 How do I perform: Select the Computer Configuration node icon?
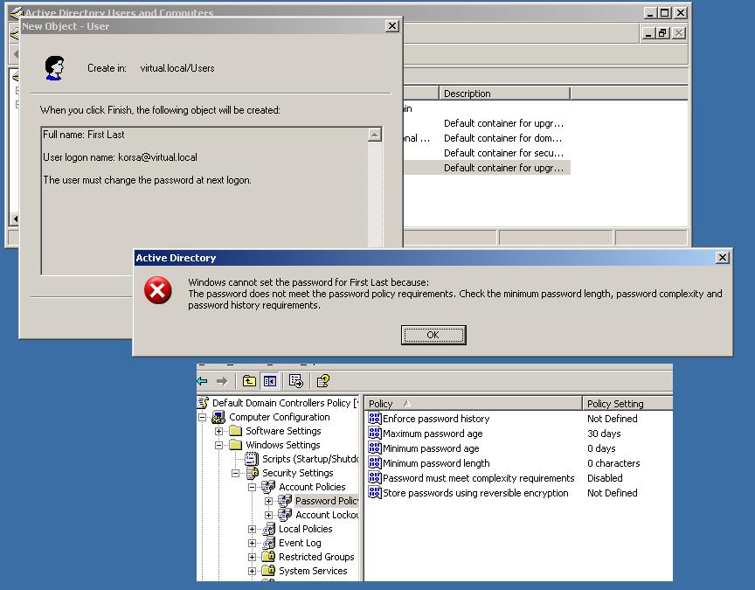219,417
